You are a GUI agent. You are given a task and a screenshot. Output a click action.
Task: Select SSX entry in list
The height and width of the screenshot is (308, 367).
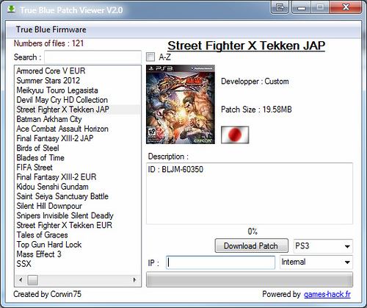(78, 264)
